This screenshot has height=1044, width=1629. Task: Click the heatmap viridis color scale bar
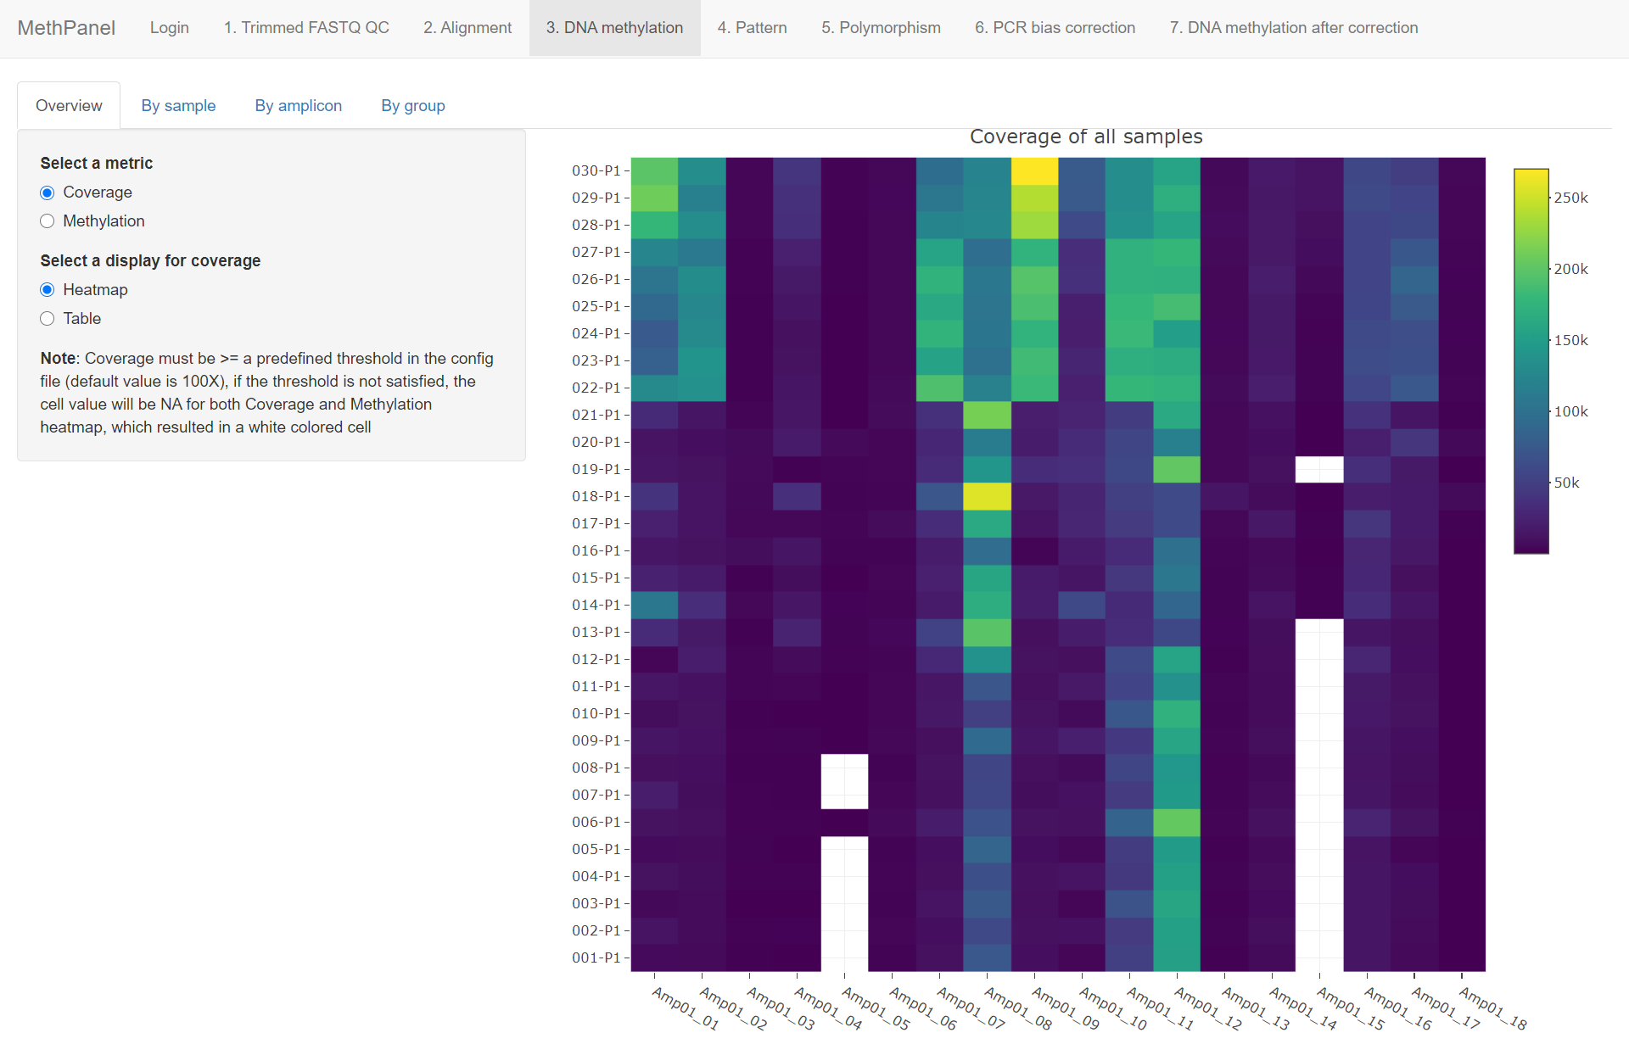(x=1531, y=360)
